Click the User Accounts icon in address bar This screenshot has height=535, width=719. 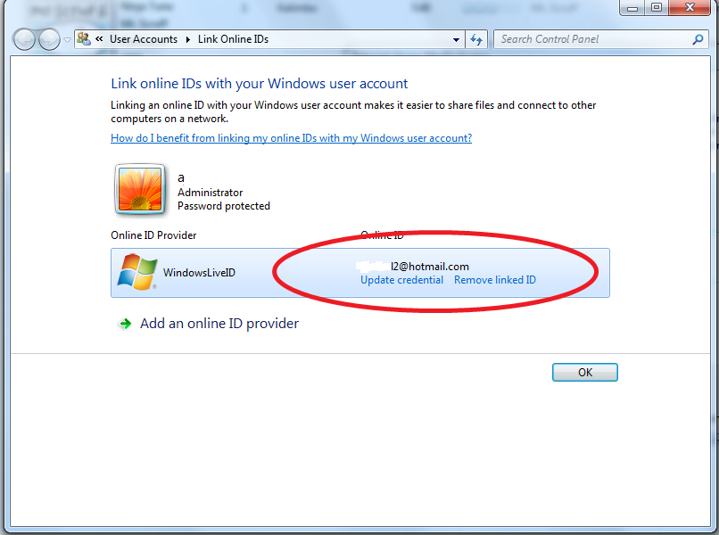pos(84,39)
